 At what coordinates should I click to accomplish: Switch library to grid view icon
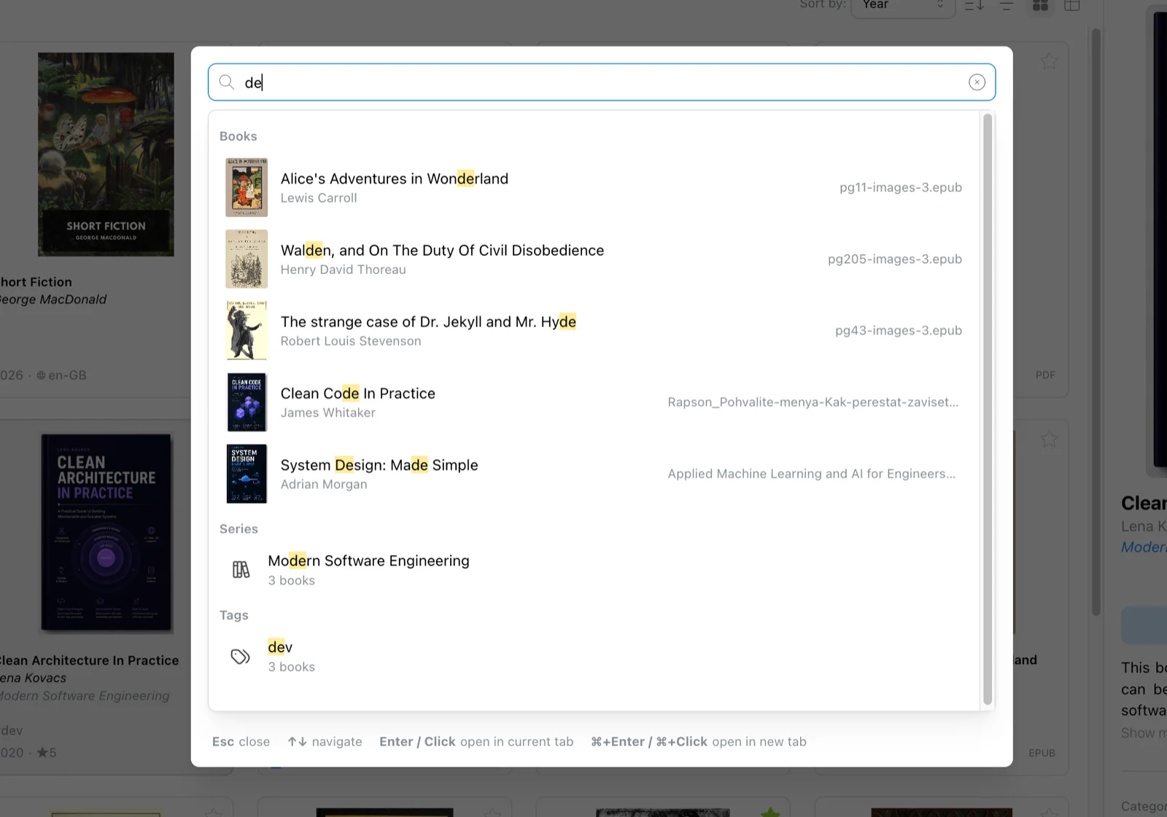click(x=1040, y=6)
